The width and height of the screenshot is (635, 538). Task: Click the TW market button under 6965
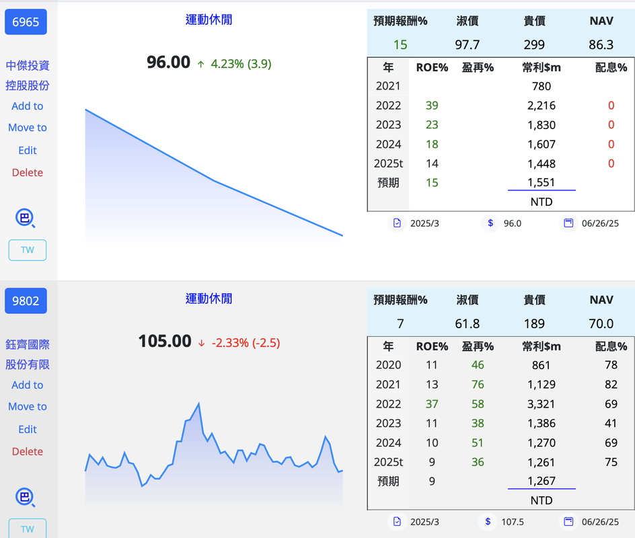tap(28, 249)
